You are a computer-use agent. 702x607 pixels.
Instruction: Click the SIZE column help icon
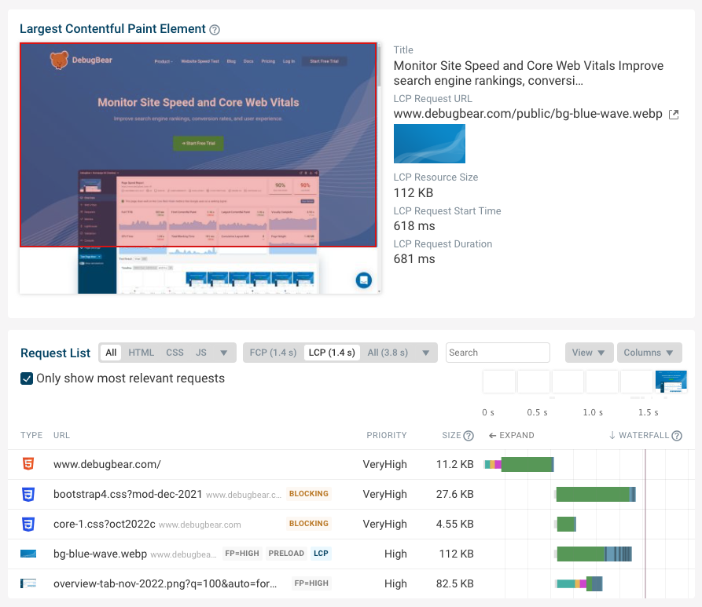[x=469, y=436]
